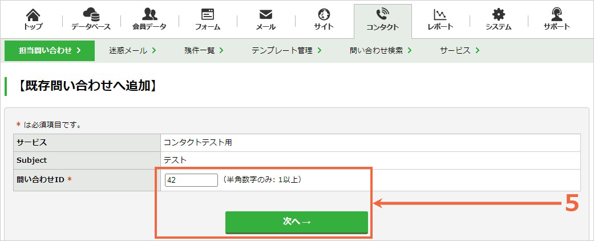
Task: Open 問い合わせ検索 submenu
Action: pos(381,51)
